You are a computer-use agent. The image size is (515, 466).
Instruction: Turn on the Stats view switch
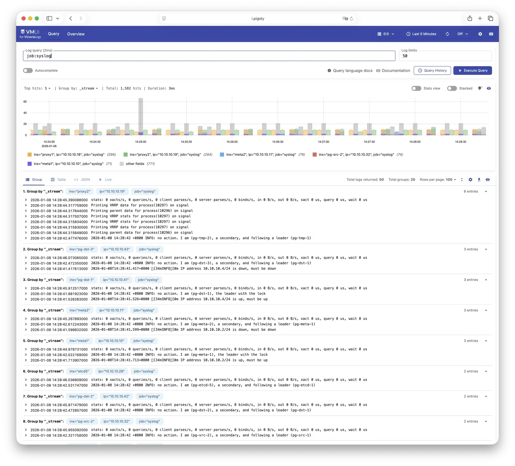click(x=416, y=88)
